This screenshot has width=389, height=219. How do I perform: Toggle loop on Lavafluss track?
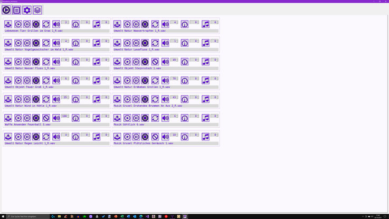(155, 43)
